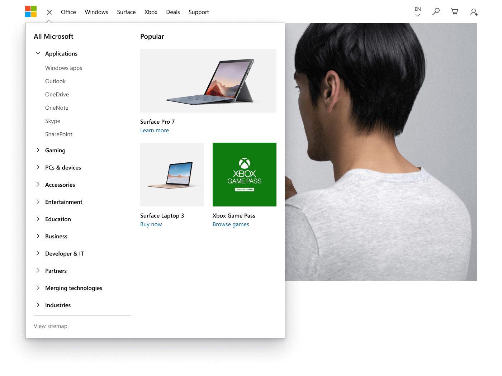Click the Surface Pro 7 product image
The height and width of the screenshot is (376, 502).
pyautogui.click(x=208, y=81)
